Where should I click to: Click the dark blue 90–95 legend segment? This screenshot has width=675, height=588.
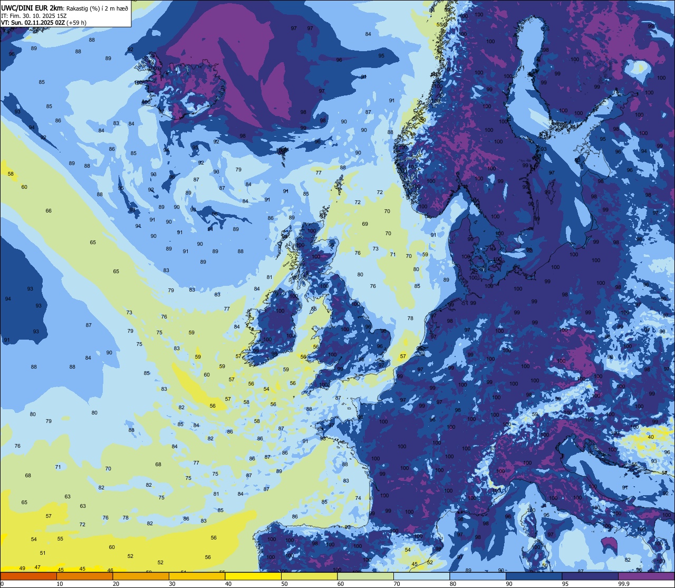(534, 576)
